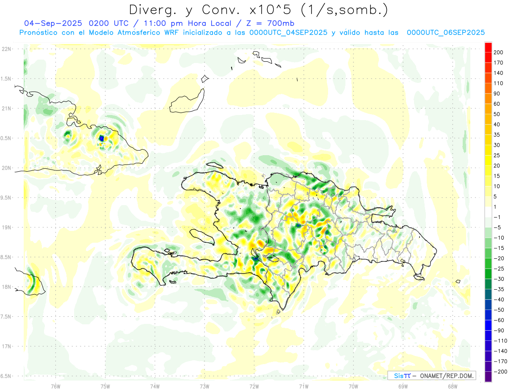Select the blue swatch near level -60

click(488, 325)
